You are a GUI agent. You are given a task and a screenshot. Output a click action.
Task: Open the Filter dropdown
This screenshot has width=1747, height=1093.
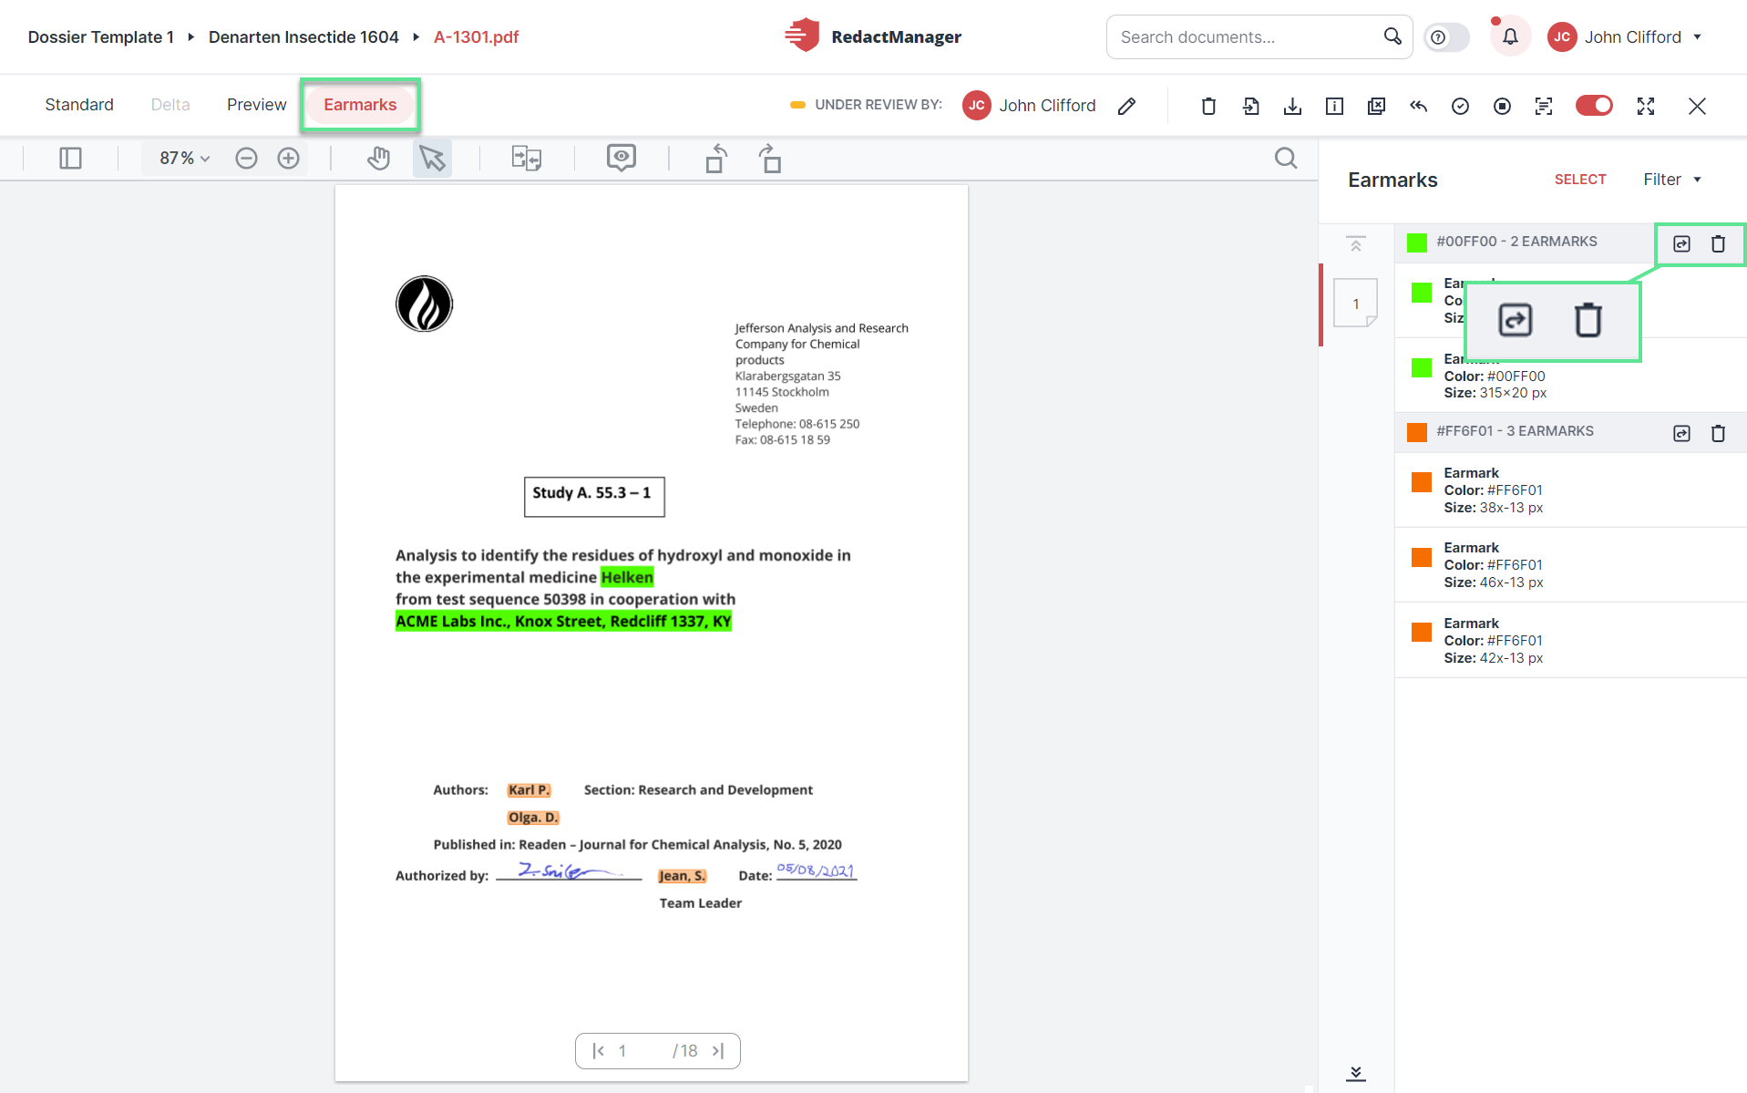tap(1672, 180)
